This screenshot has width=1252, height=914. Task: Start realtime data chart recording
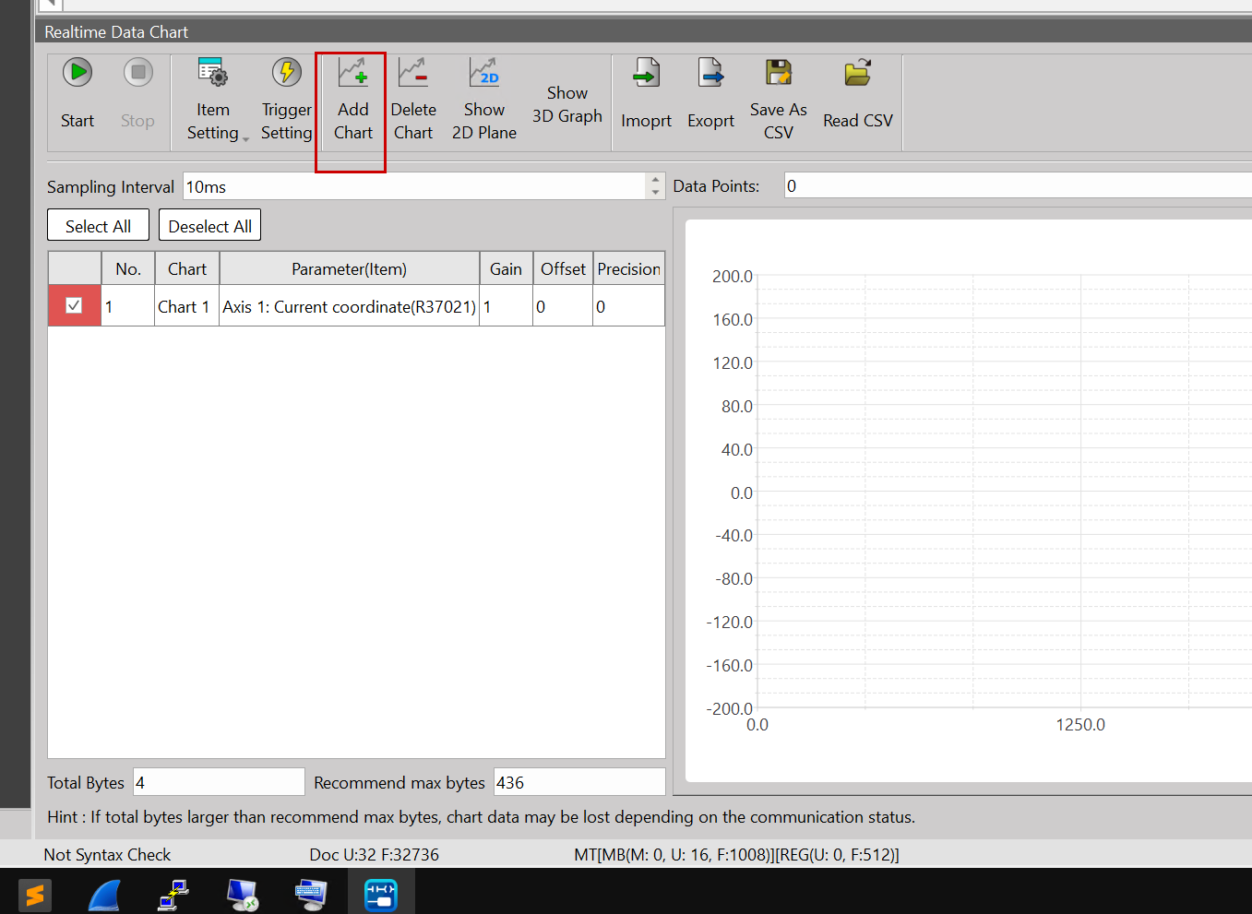pyautogui.click(x=78, y=74)
